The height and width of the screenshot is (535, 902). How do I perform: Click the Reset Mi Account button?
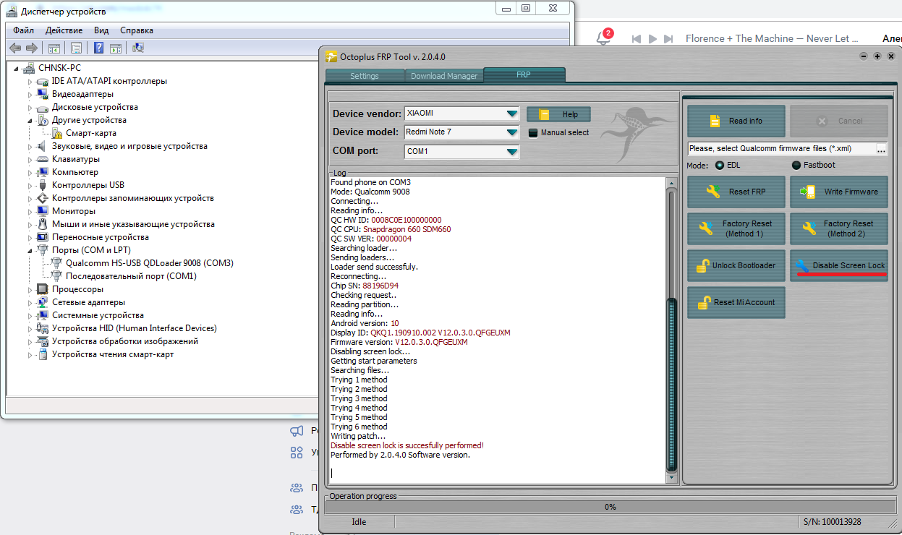pos(736,302)
